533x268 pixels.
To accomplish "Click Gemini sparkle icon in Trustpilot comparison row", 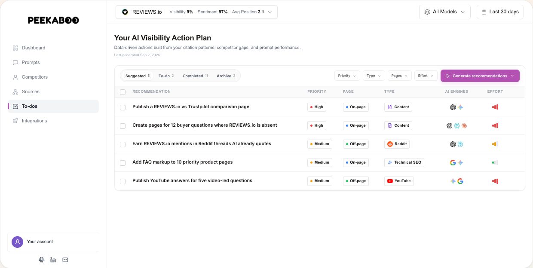I will tap(460, 107).
